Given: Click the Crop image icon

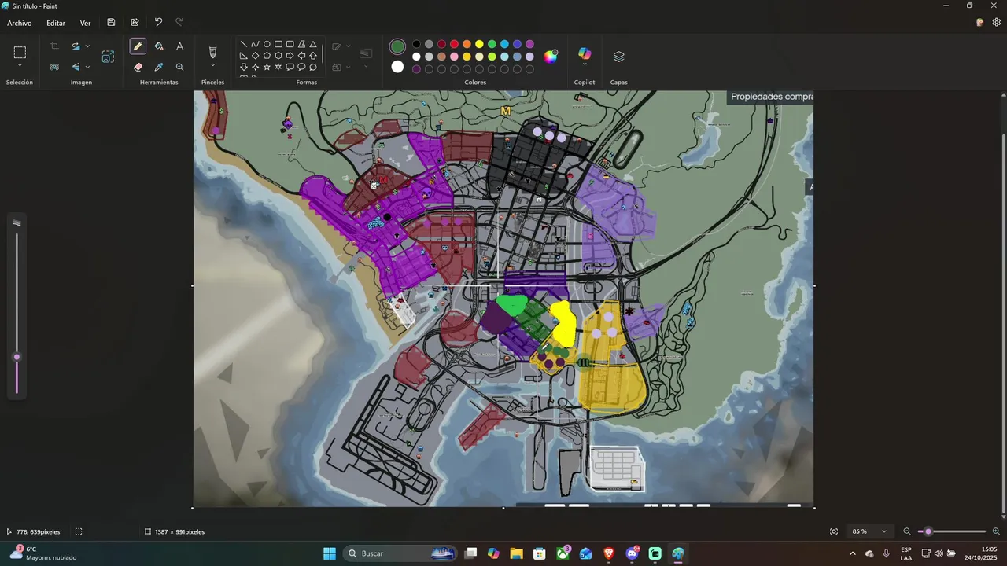Looking at the screenshot, I should 54,46.
